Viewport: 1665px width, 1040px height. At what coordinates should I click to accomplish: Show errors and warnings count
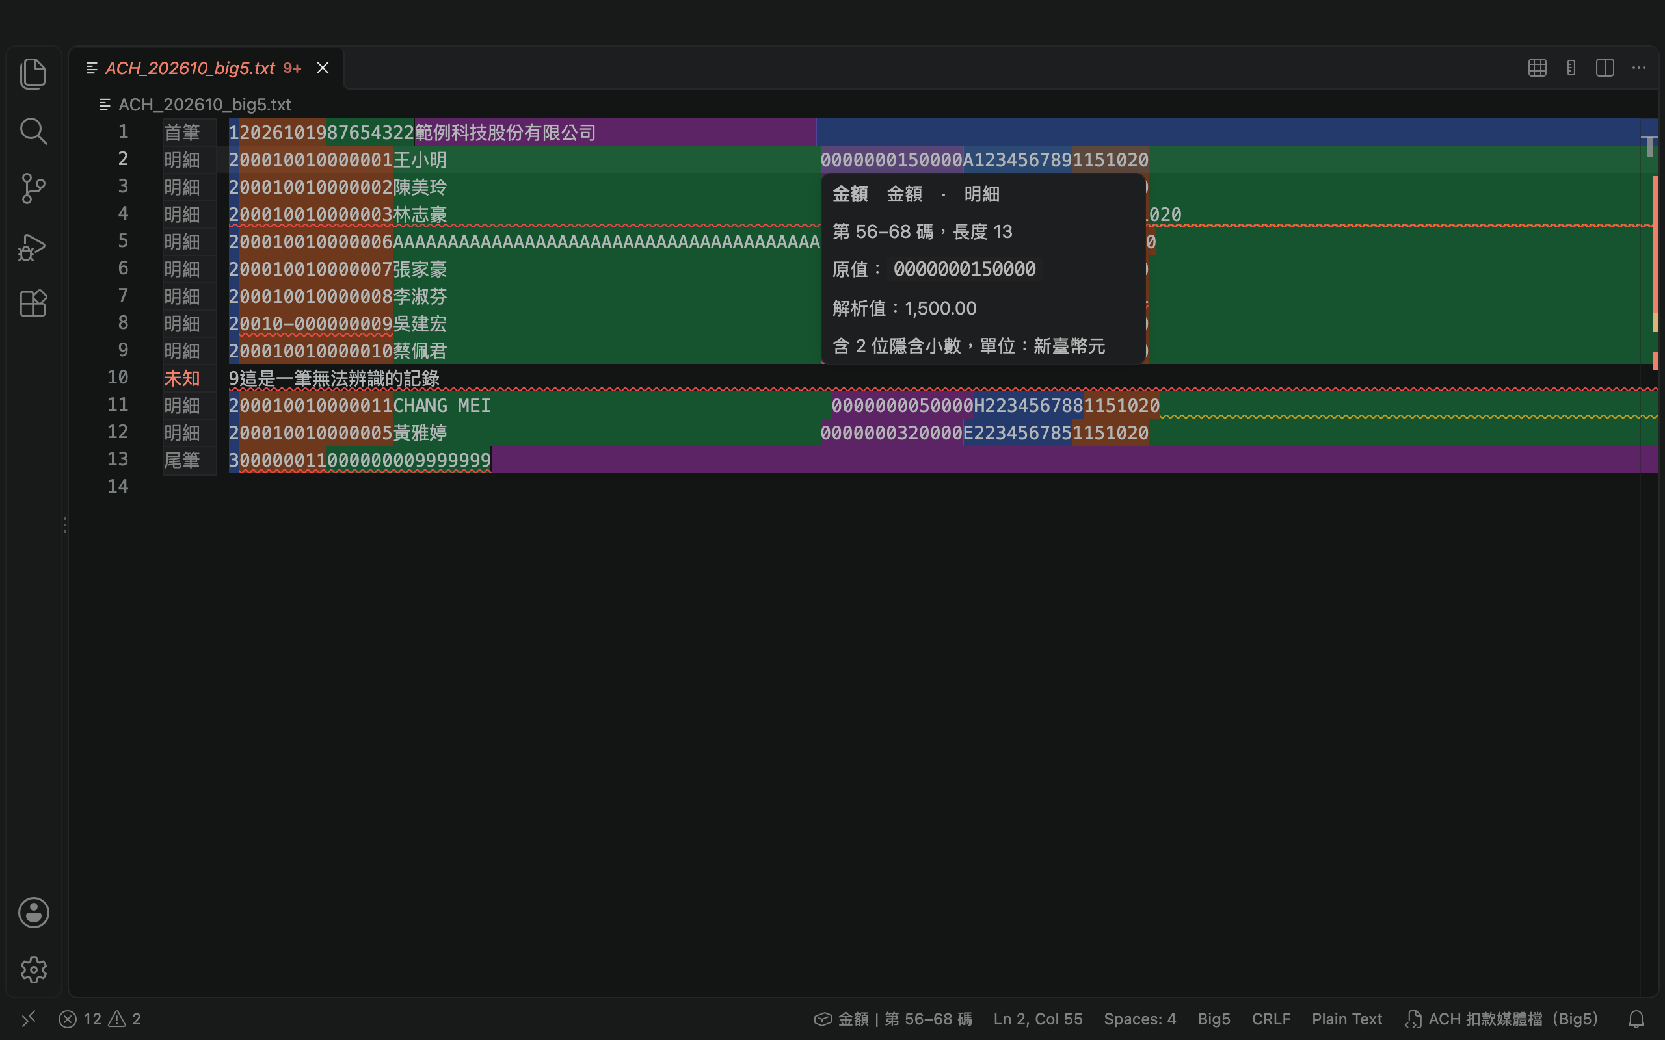[100, 1019]
